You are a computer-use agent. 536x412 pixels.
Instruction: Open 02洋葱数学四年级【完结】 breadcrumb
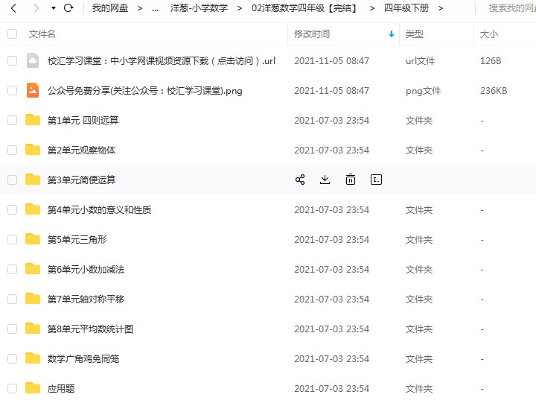[305, 8]
